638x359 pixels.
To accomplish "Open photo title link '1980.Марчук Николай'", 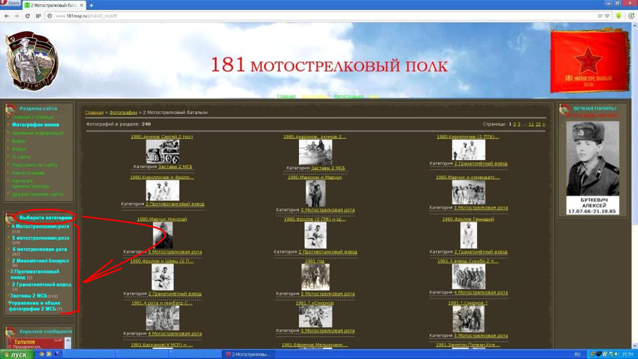I will tap(162, 219).
